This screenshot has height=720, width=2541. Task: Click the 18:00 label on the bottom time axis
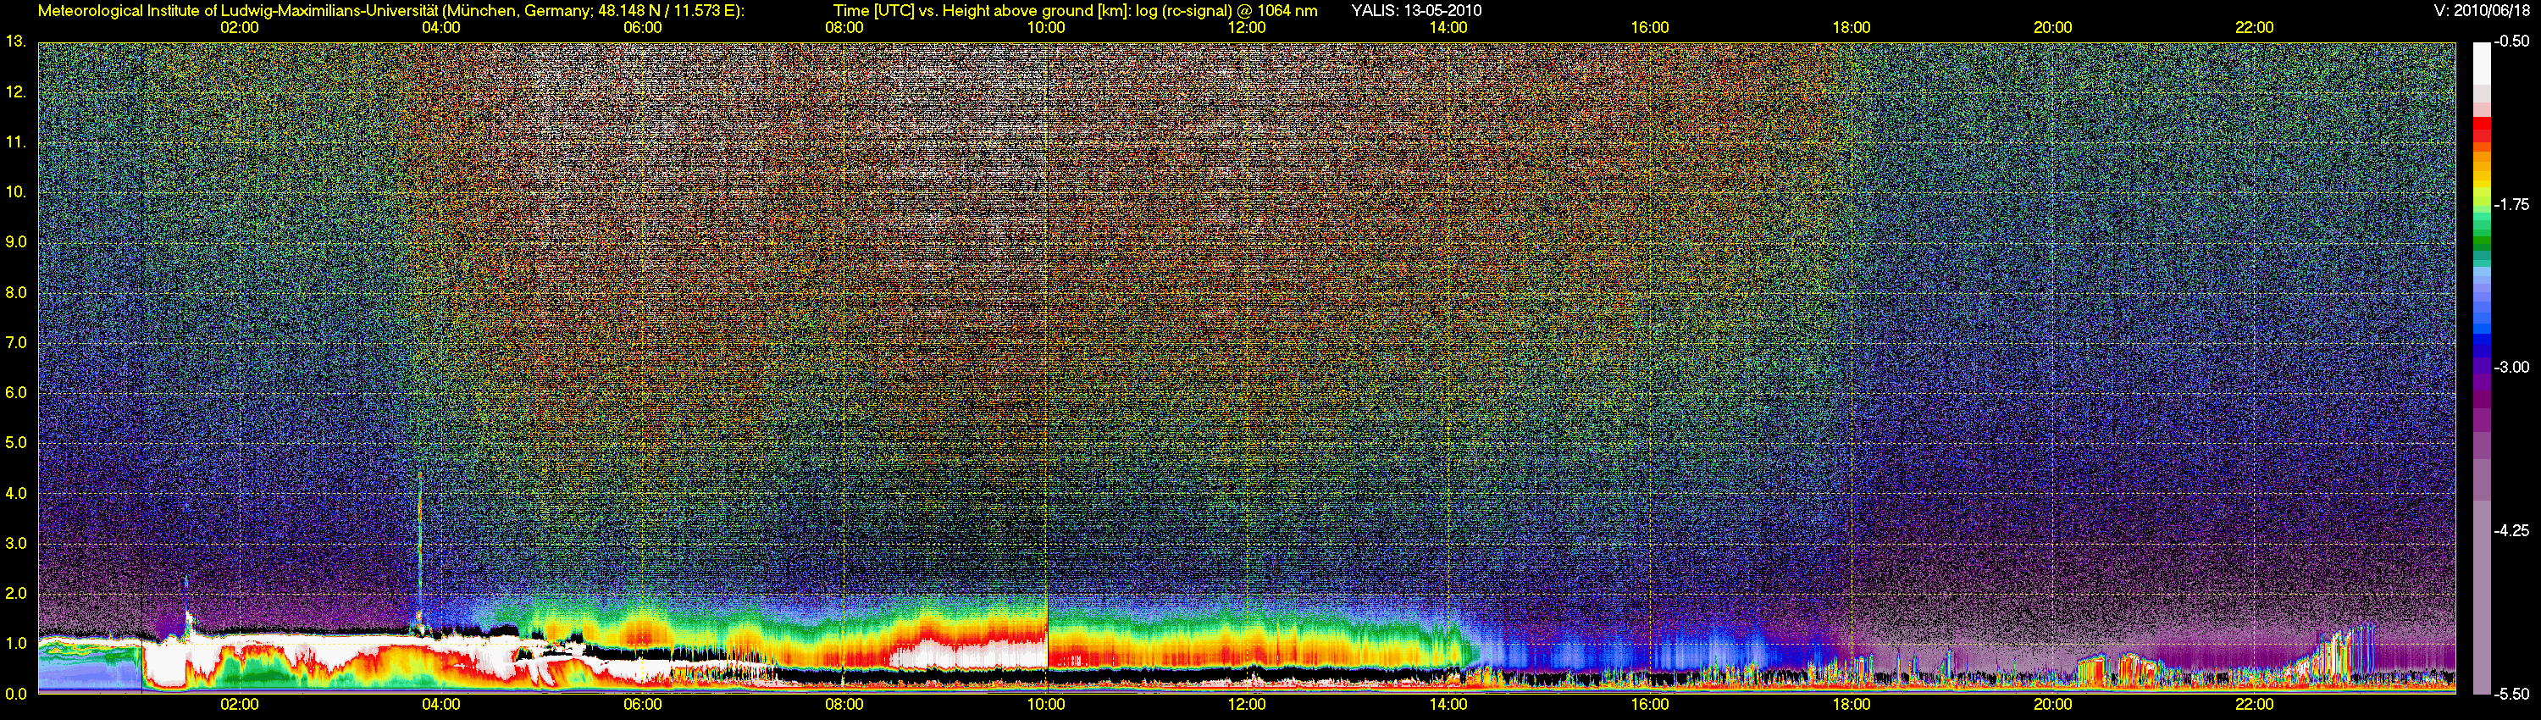click(x=1852, y=704)
